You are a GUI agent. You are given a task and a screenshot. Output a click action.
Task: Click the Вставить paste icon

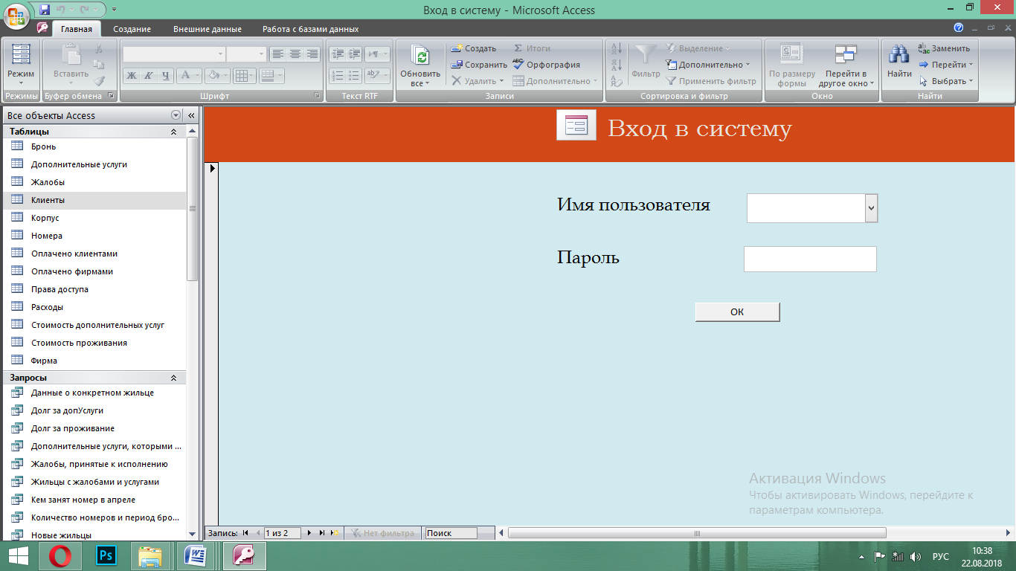(71, 55)
